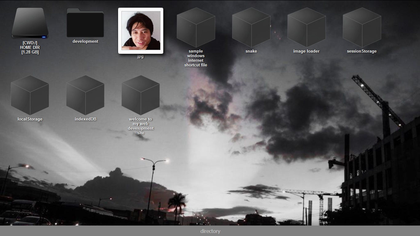Click the directory bar at the bottom

click(x=210, y=231)
